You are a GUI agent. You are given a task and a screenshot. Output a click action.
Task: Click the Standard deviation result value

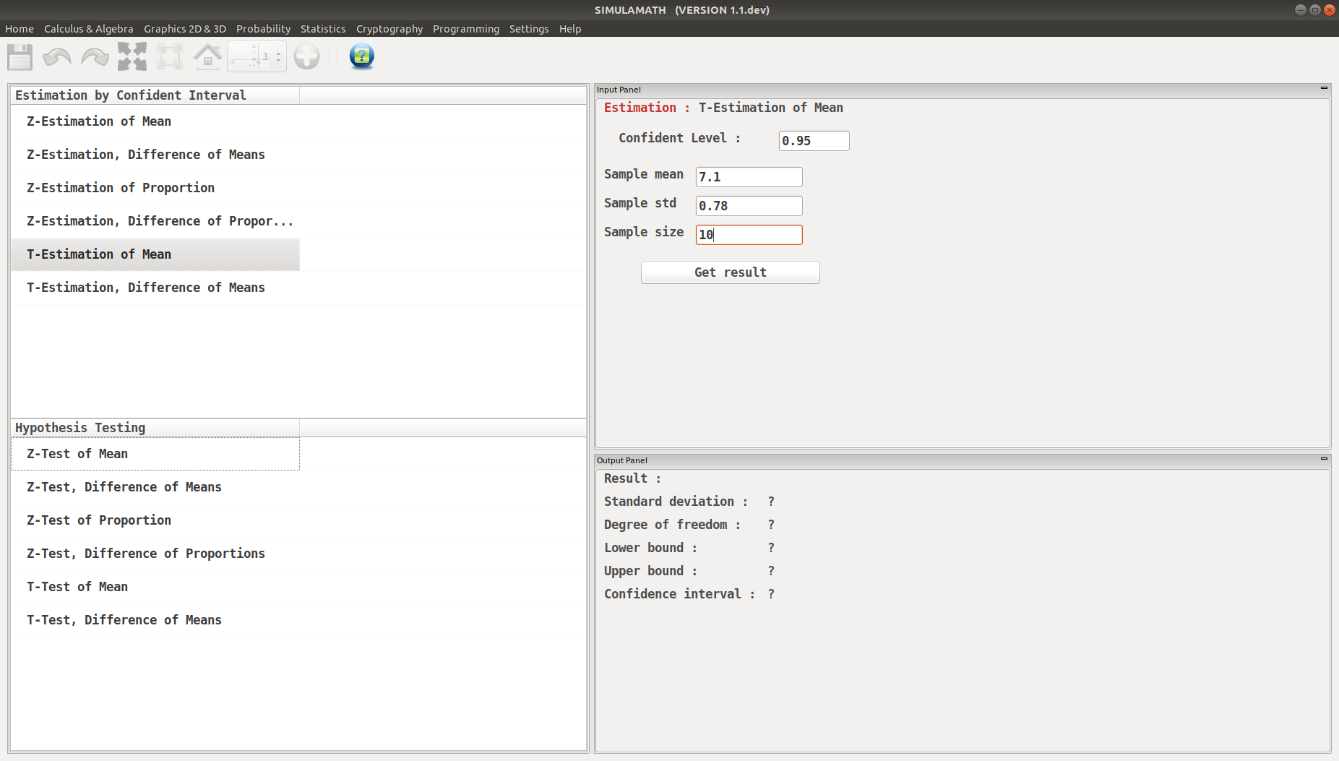point(771,502)
